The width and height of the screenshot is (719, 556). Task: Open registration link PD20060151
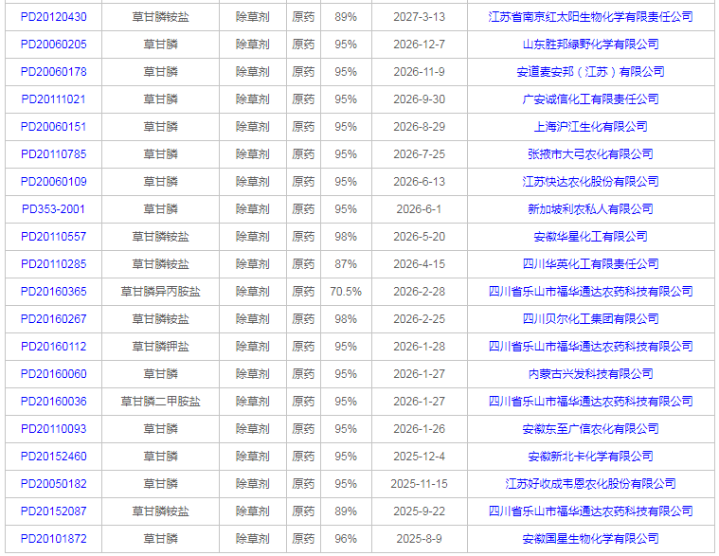[54, 127]
